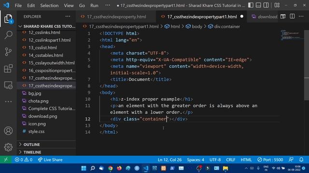Show errors and warnings in status bar
This screenshot has height=173, width=309.
tap(24, 160)
